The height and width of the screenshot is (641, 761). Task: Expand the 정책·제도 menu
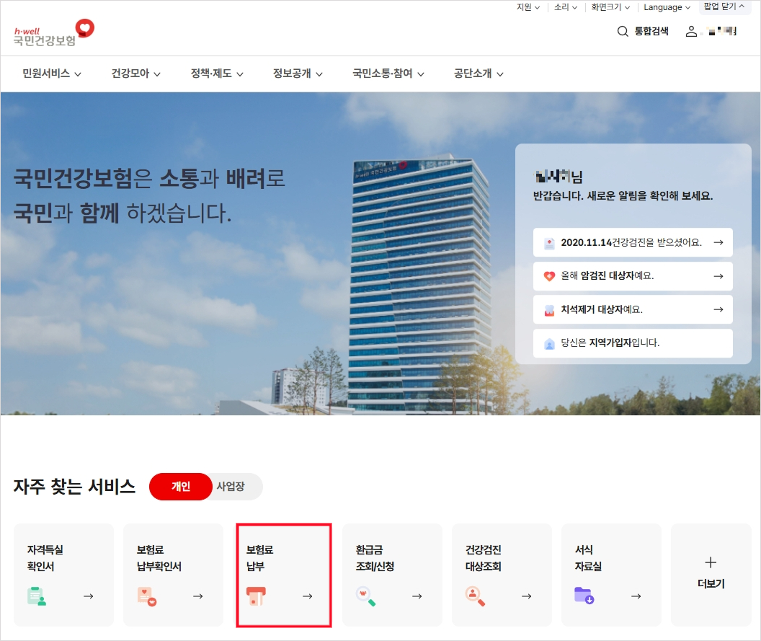point(217,74)
